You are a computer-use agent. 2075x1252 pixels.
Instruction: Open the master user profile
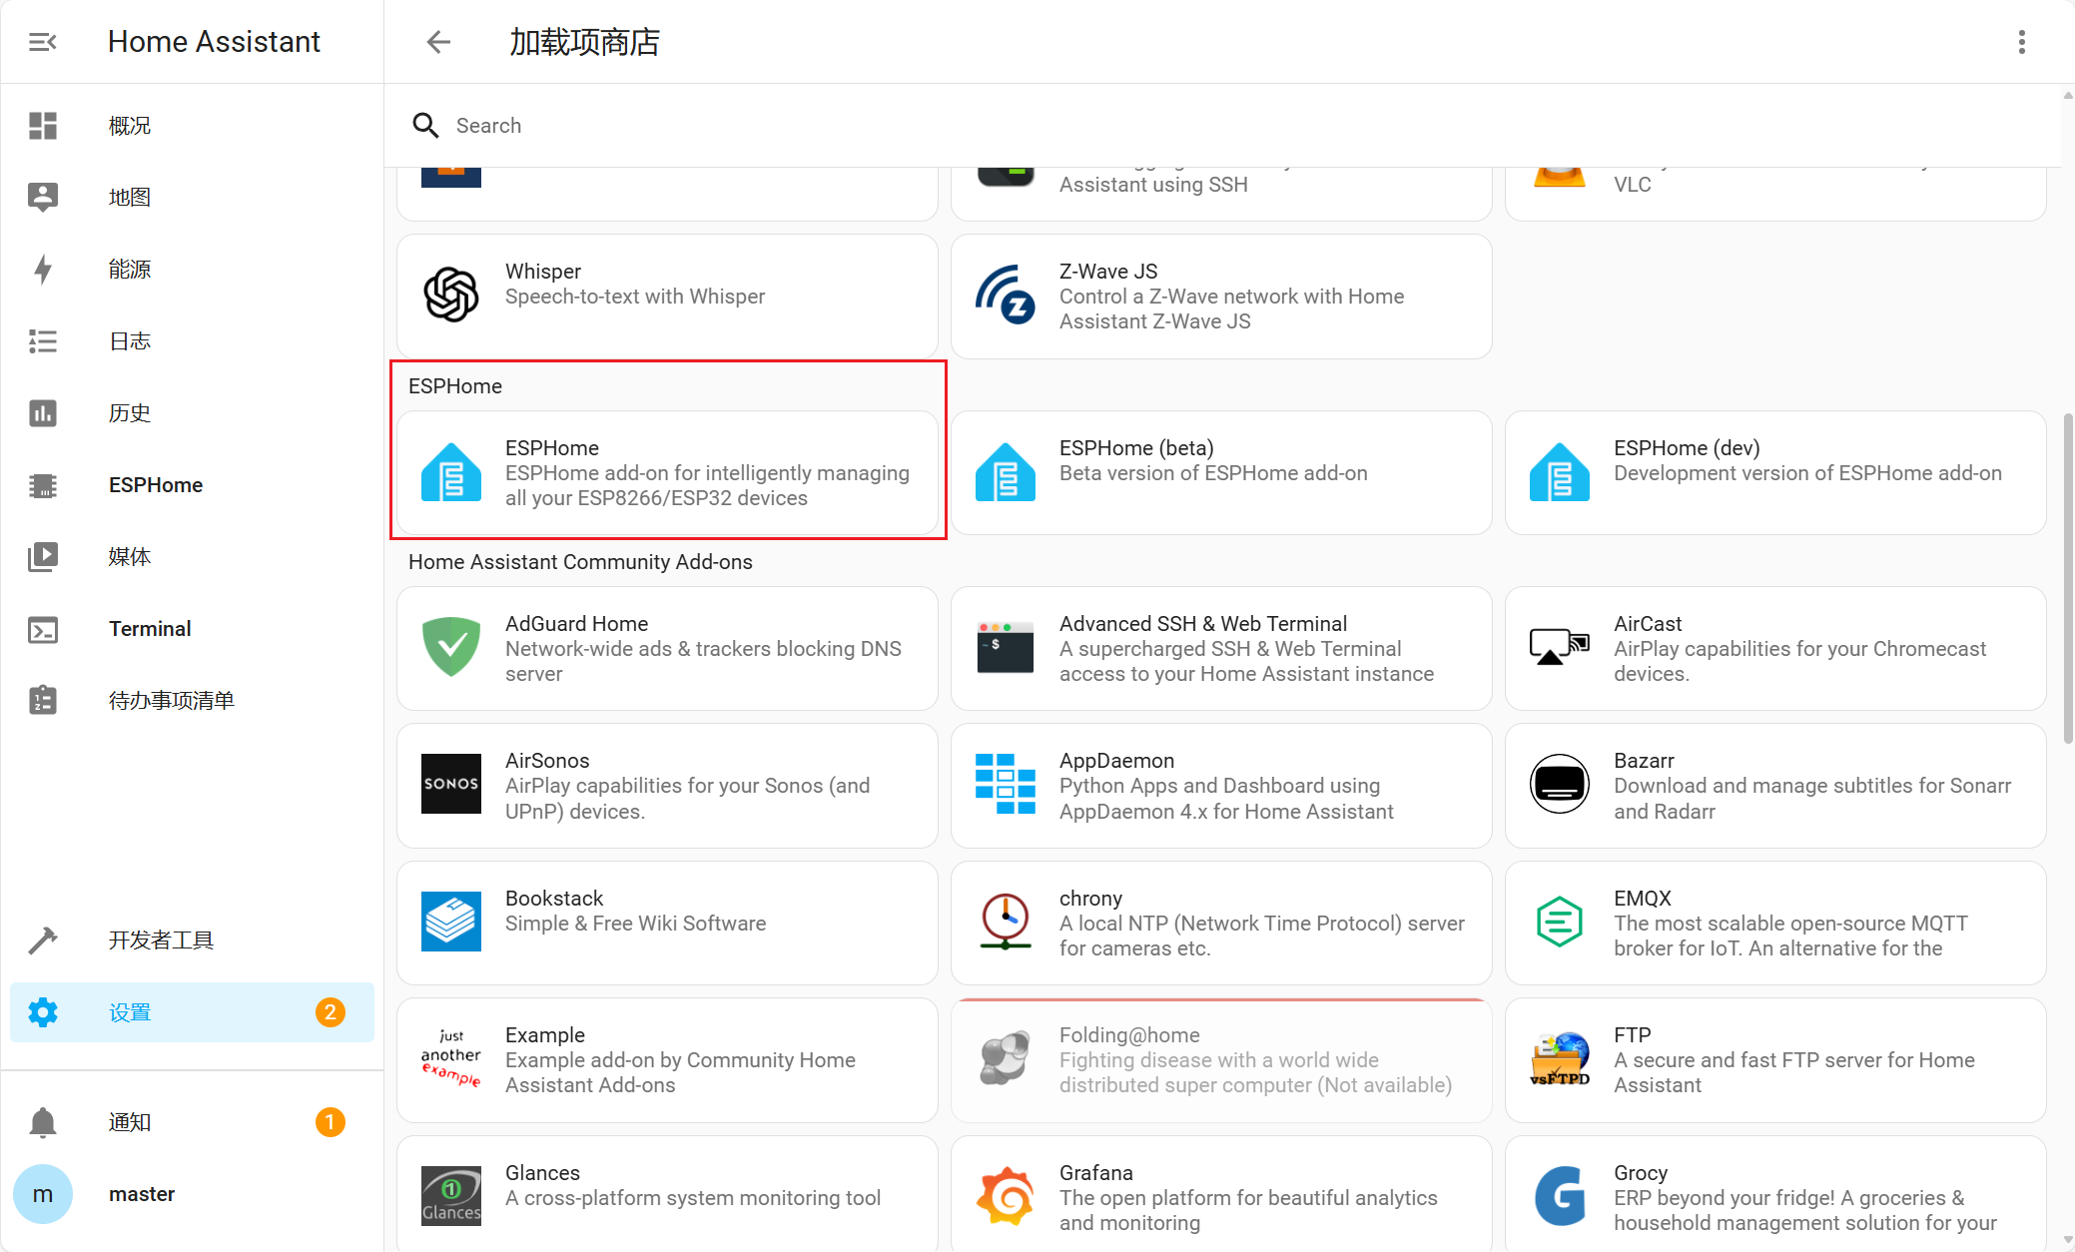pos(142,1194)
